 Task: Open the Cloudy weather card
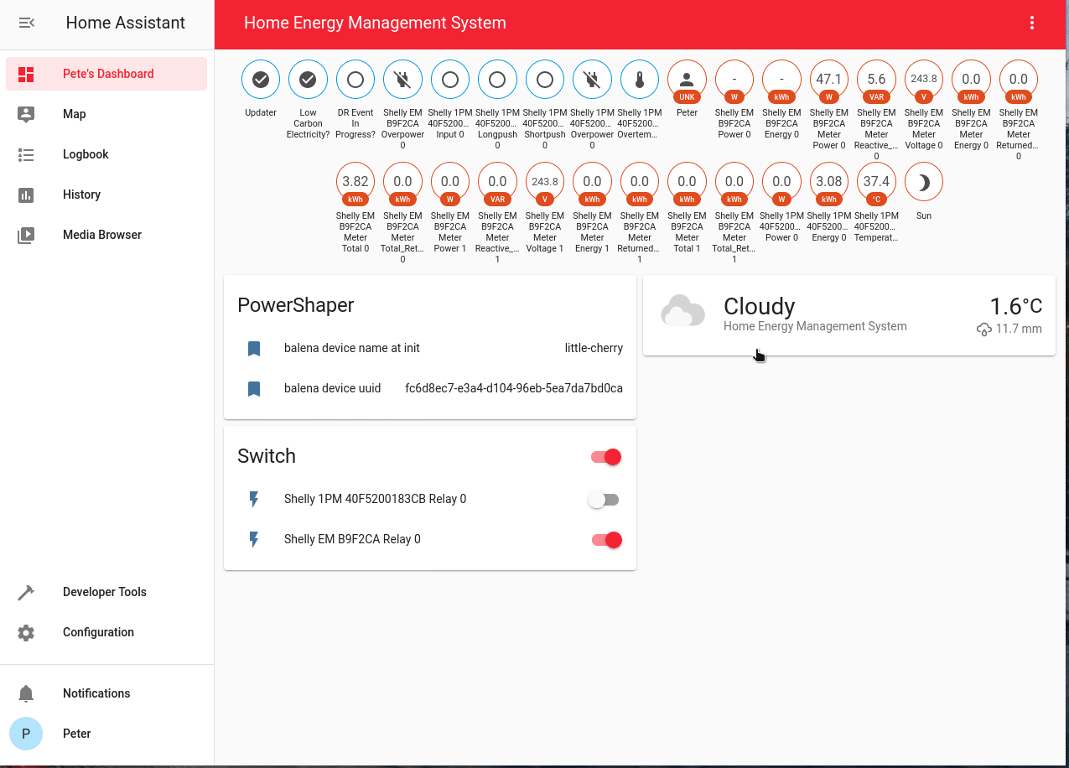click(x=849, y=315)
